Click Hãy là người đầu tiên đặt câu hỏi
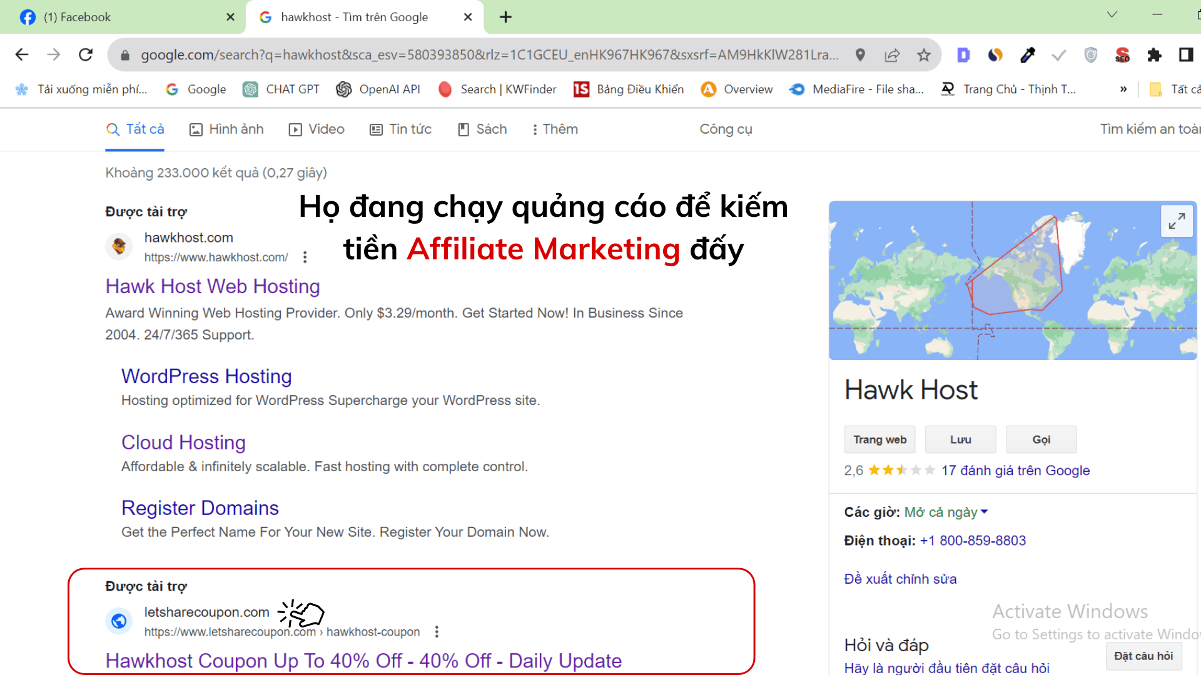 click(946, 668)
